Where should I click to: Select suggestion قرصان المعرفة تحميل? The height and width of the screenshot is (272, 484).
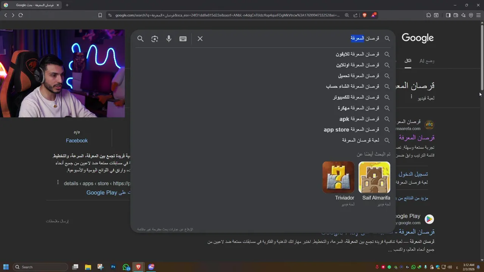click(263, 76)
